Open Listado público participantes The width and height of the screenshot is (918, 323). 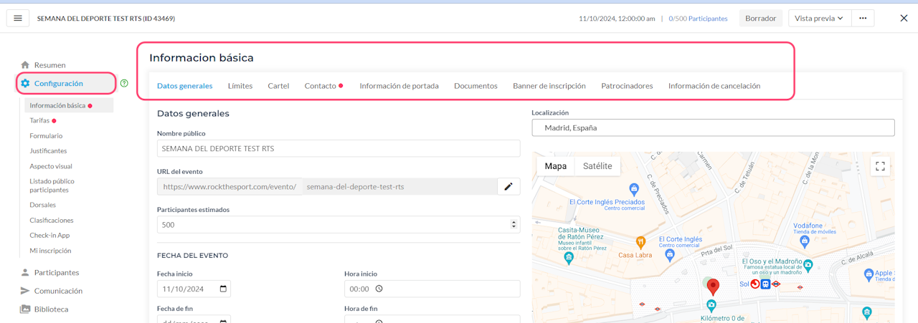tap(52, 185)
